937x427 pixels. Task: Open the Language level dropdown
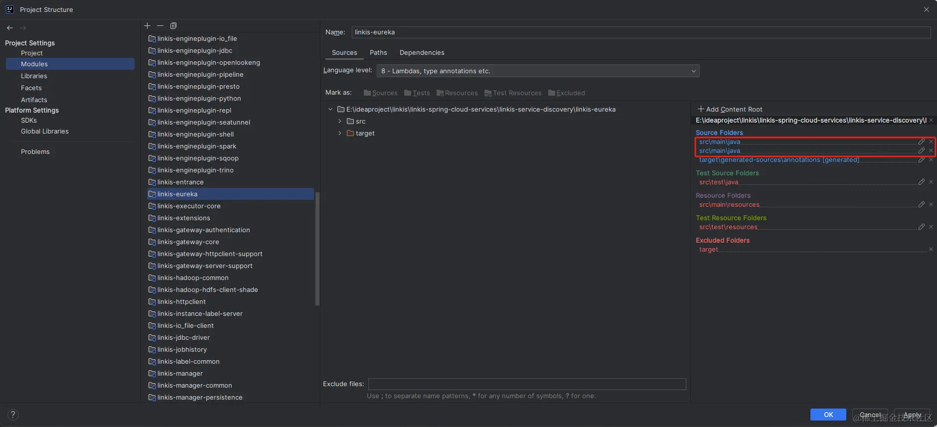[x=538, y=71]
